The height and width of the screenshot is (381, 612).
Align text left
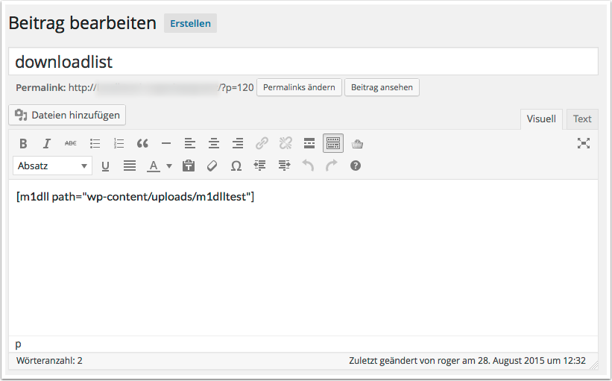tap(190, 144)
